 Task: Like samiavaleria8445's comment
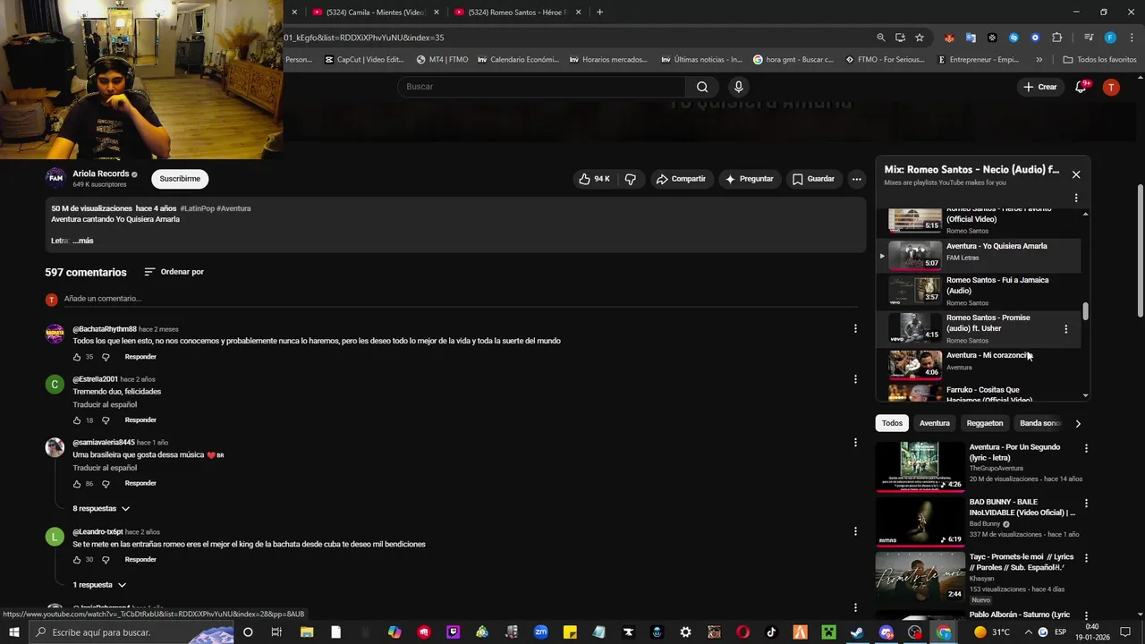tap(77, 484)
